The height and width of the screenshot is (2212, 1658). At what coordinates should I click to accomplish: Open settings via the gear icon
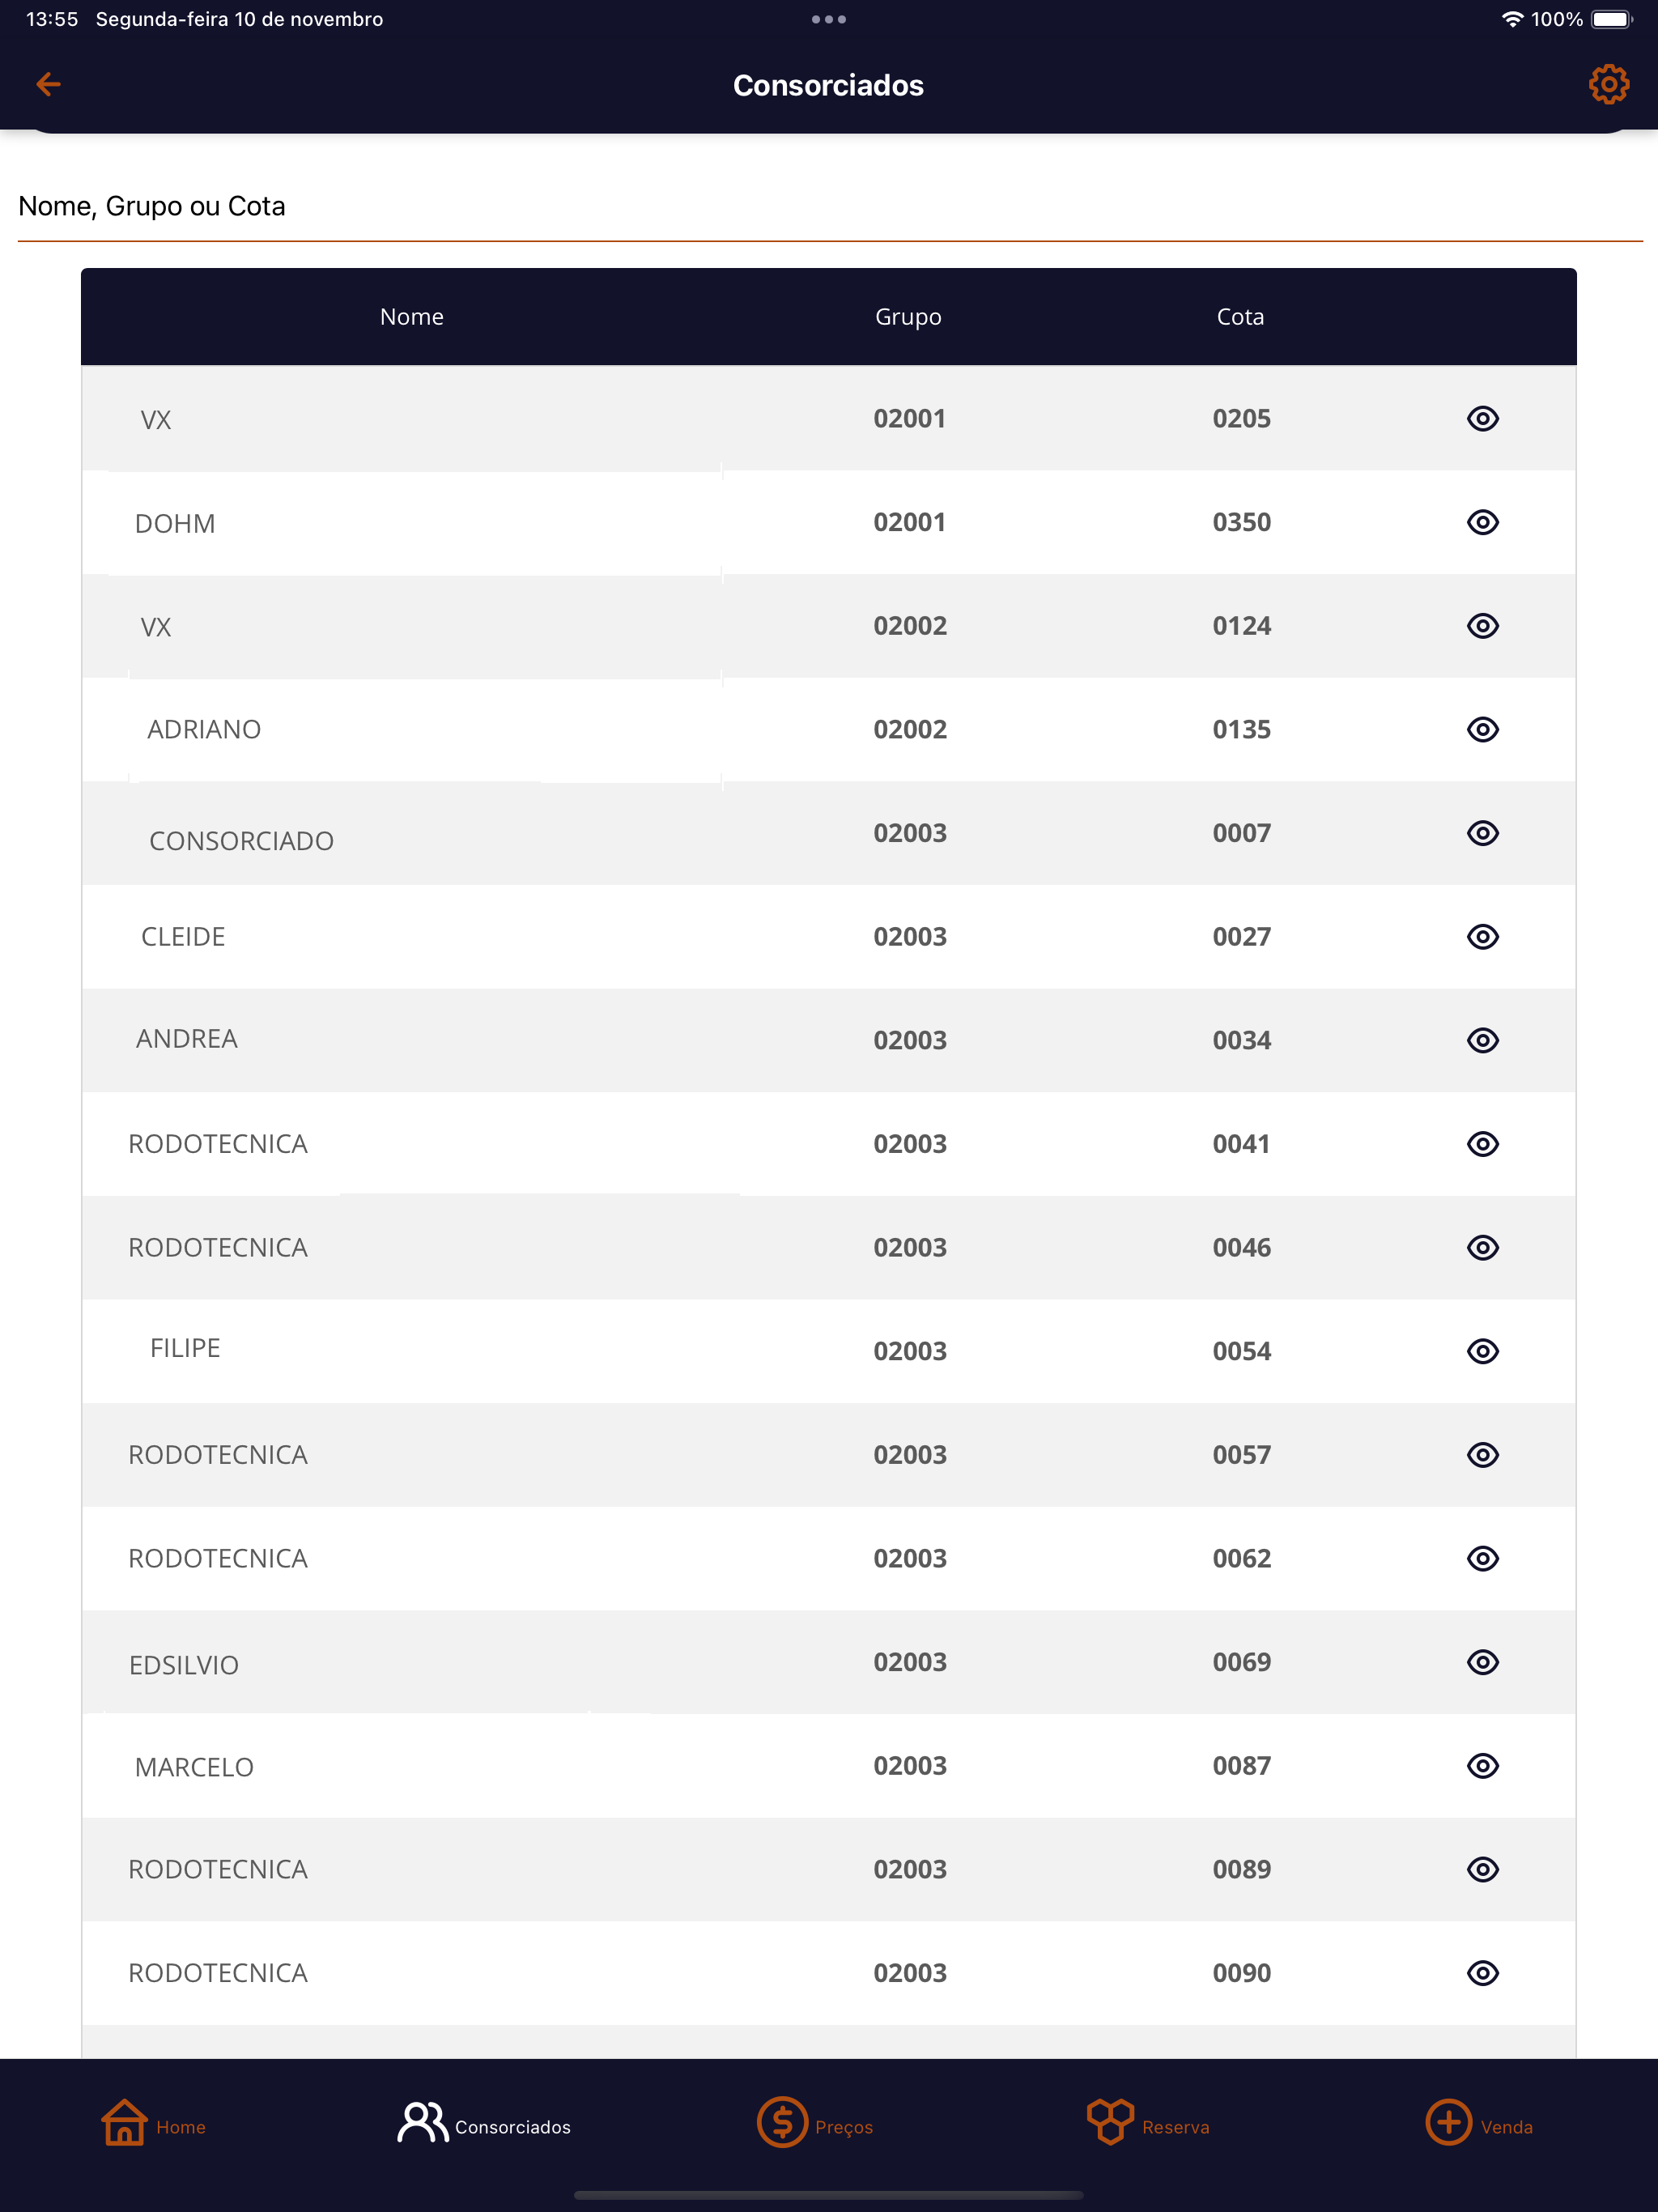1608,84
